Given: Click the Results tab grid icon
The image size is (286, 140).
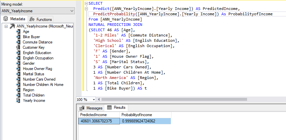Looking at the screenshot, I should 109,107.
